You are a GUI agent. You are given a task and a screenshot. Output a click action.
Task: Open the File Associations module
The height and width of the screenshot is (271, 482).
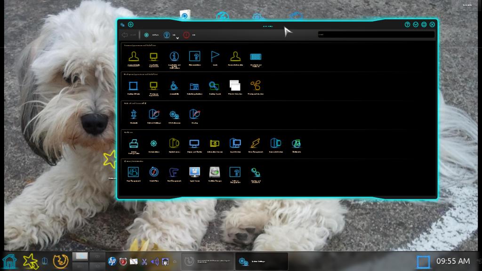click(194, 57)
